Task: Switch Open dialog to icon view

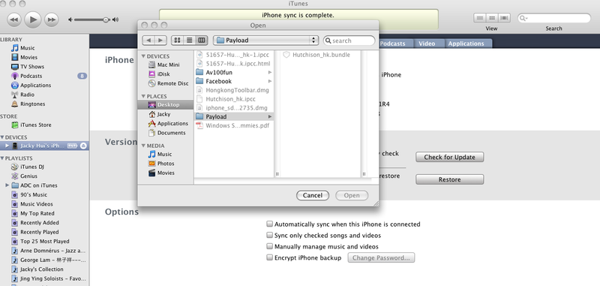Action: pyautogui.click(x=177, y=41)
